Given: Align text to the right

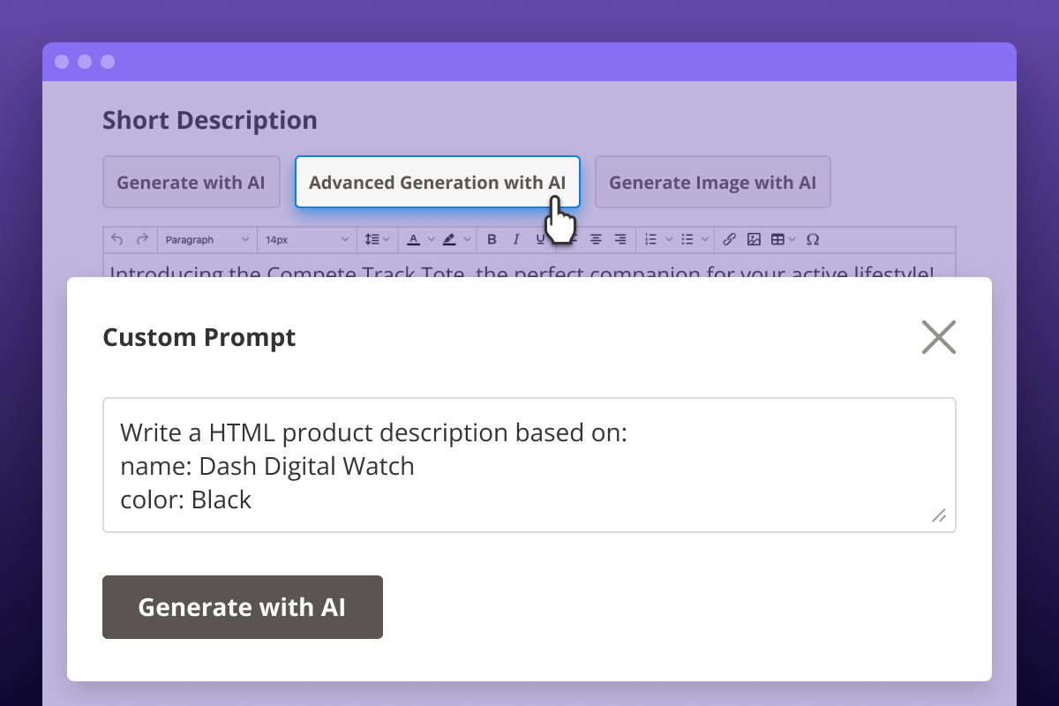Looking at the screenshot, I should pyautogui.click(x=620, y=239).
